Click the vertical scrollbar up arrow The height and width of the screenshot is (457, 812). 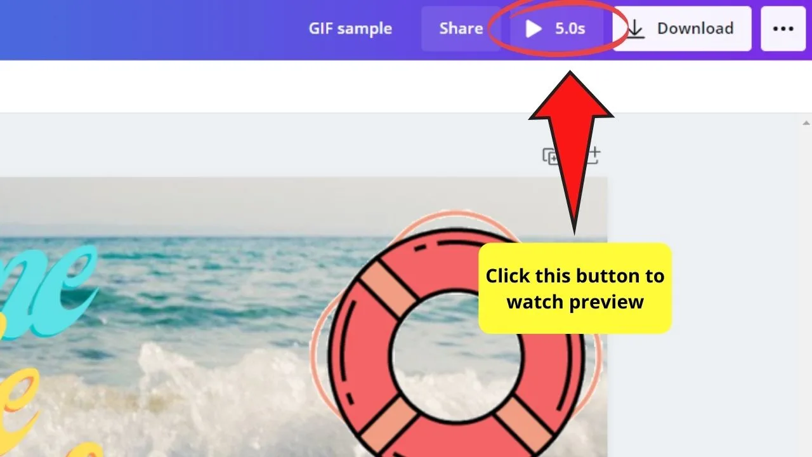point(806,123)
